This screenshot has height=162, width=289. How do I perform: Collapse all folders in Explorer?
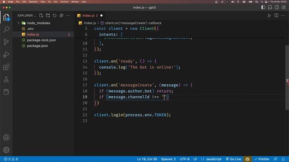(x=61, y=16)
